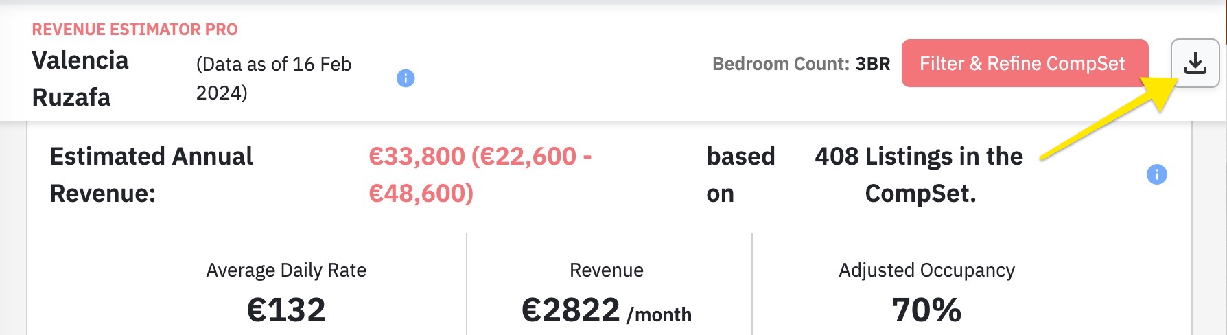Viewport: 1227px width, 335px height.
Task: Click the Estimated Annual Revenue label
Action: click(151, 175)
